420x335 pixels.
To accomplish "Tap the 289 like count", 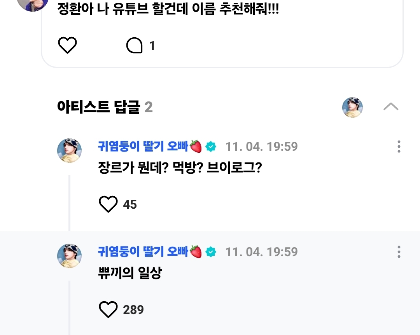I will click(x=133, y=310).
